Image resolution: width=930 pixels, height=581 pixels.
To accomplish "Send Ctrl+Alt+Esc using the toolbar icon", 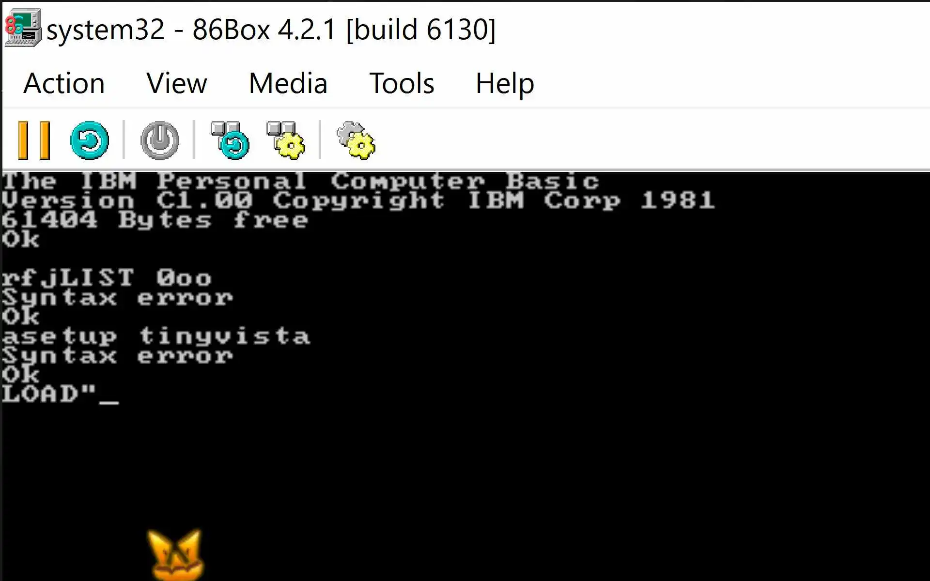I will (286, 140).
